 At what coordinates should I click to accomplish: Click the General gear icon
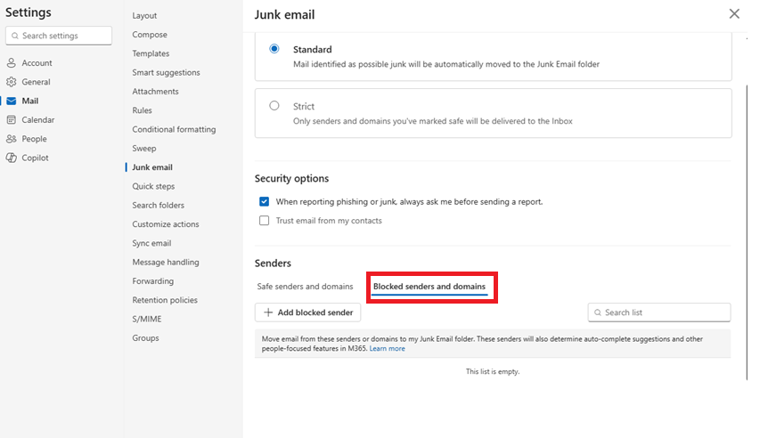point(12,82)
